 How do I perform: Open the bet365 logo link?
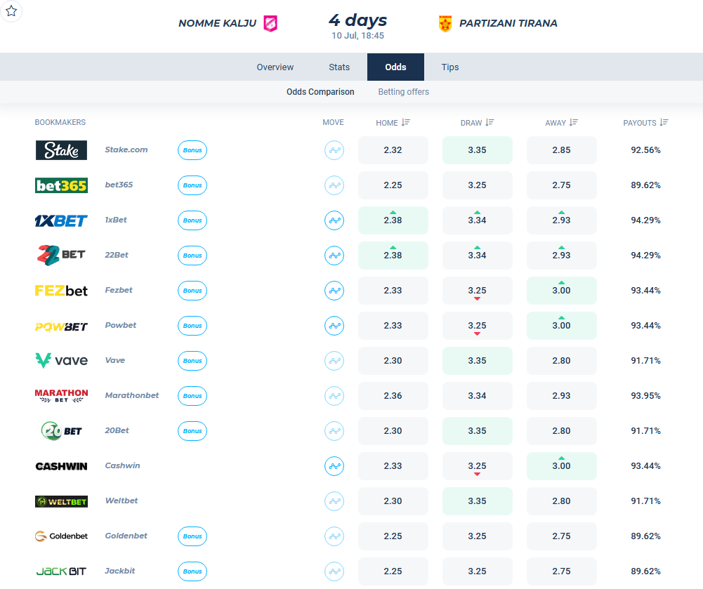pos(61,185)
